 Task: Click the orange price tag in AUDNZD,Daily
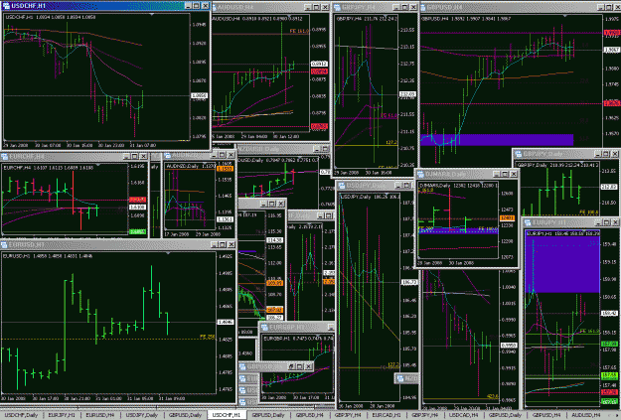tap(225, 169)
